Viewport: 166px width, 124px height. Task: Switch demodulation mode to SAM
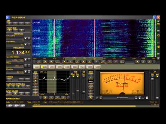[44, 67]
